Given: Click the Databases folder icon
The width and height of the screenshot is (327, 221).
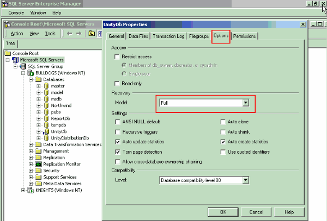Looking at the screenshot, I should (x=38, y=79).
